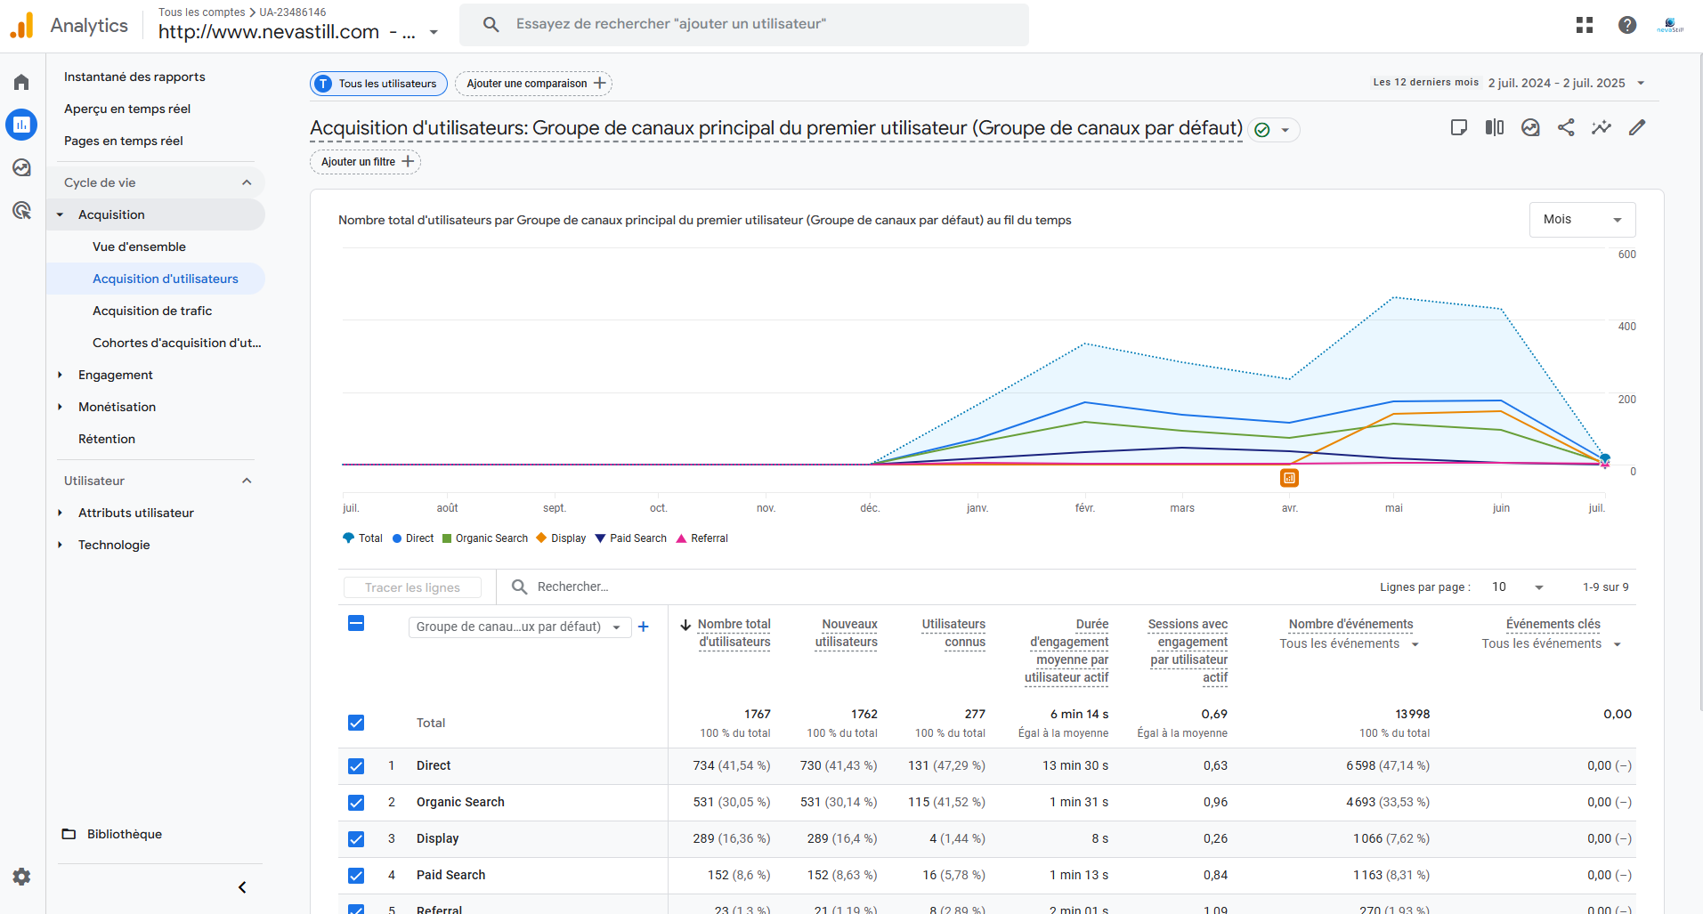Open the Mois granularity dropdown
This screenshot has height=914, width=1703.
(1582, 220)
